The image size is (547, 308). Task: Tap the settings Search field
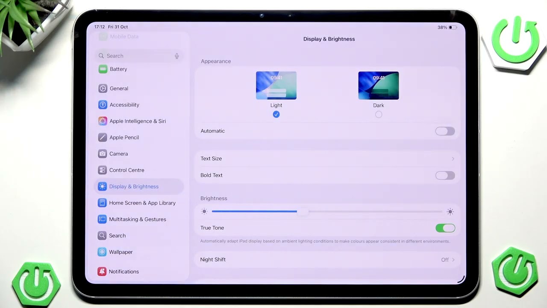(139, 56)
